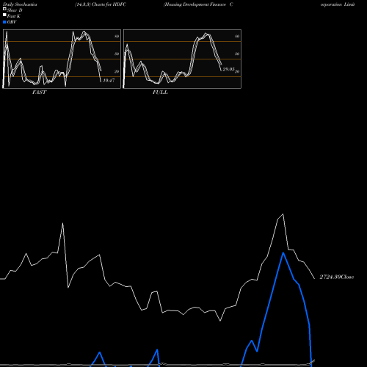Click the highest peak of the white price line
367x367 pixels.
coord(283,214)
